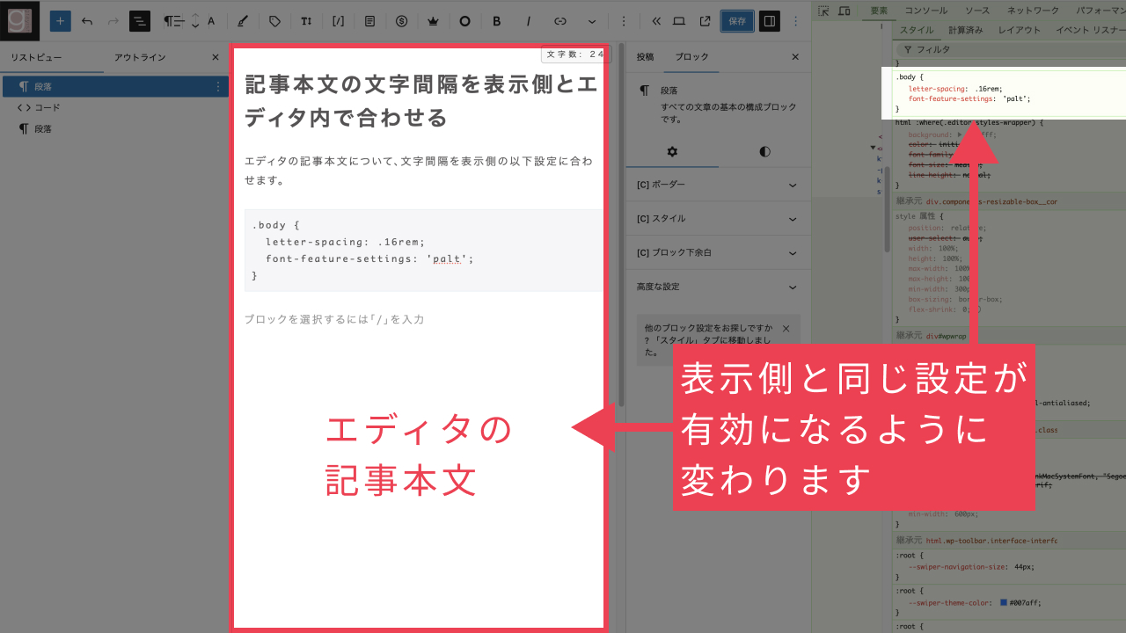The image size is (1126, 633).
Task: Click the paragraph starting エディタの記事本文について
Action: coord(419,171)
